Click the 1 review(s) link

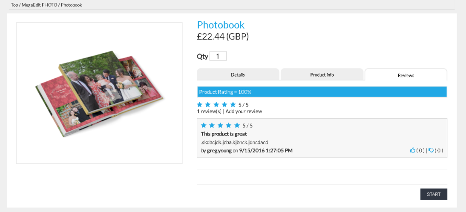[x=209, y=112]
